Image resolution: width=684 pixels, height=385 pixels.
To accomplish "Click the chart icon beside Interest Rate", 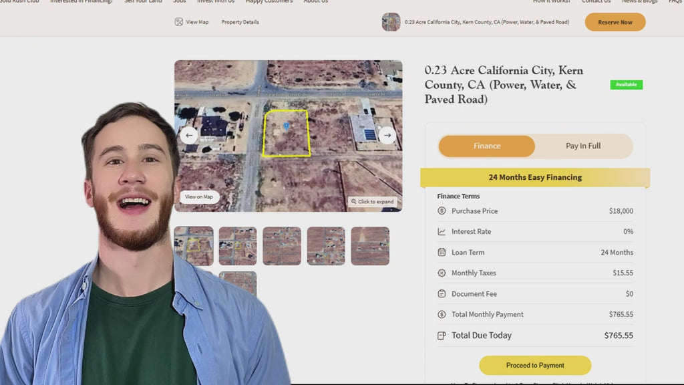I will [x=442, y=232].
